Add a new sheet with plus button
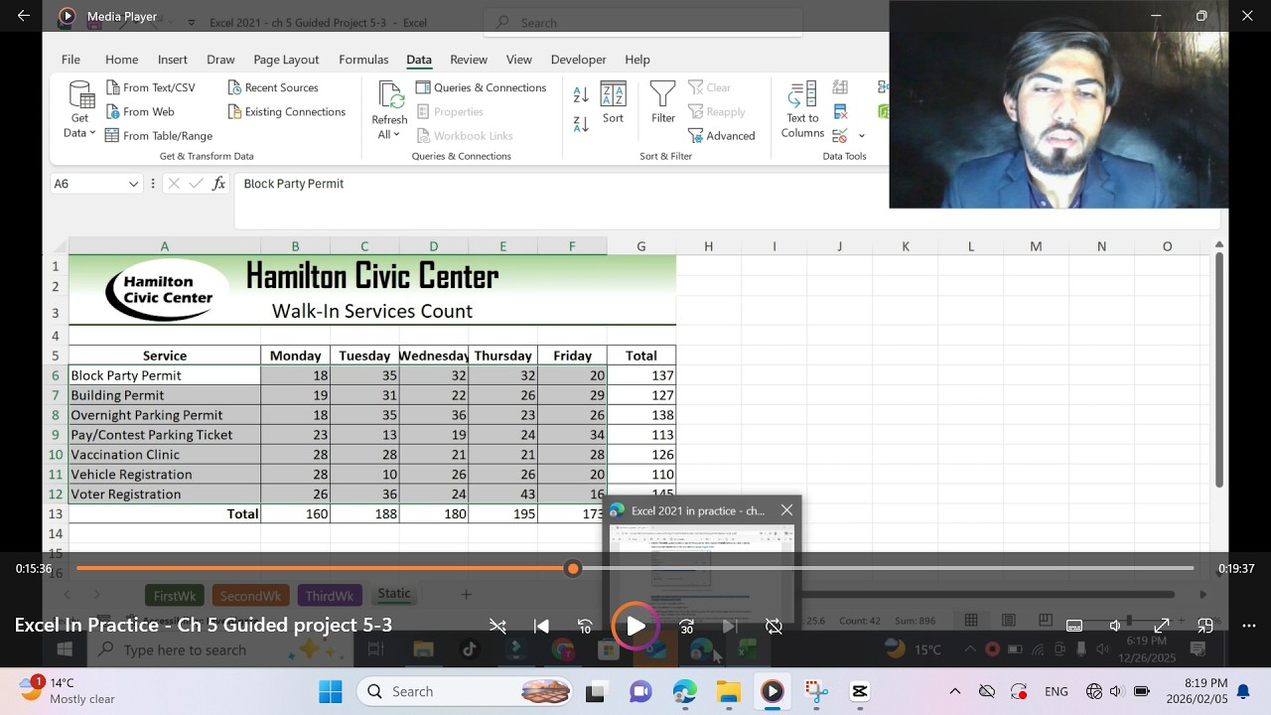Image resolution: width=1271 pixels, height=715 pixels. coord(466,594)
